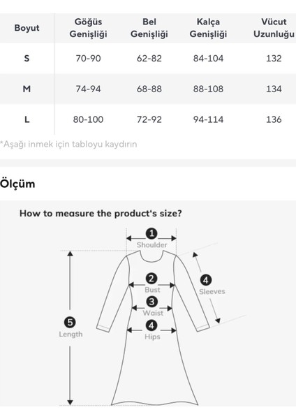Click the number 2 Bust marker
This screenshot has width=296, height=419.
(x=151, y=279)
